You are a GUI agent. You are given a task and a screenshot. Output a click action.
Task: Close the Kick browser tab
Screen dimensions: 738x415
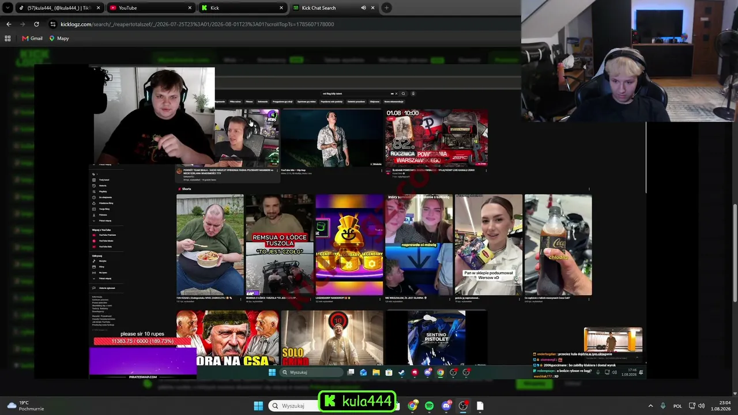281,8
